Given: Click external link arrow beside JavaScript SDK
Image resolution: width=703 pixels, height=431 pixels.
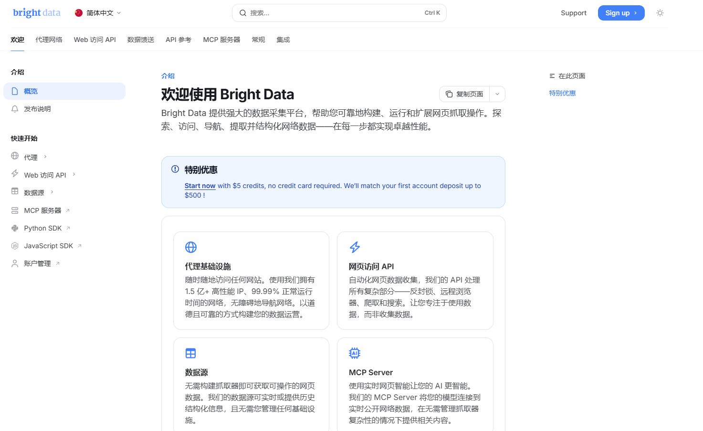Looking at the screenshot, I should [x=80, y=246].
